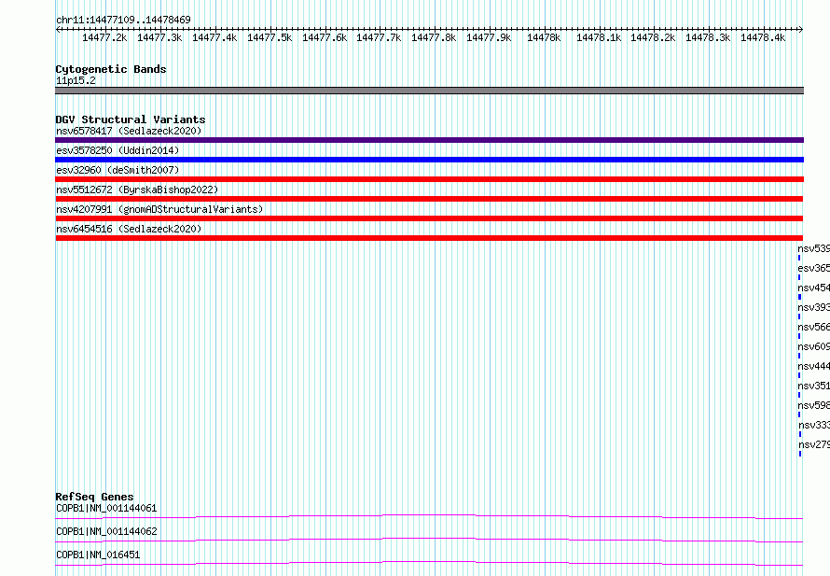Screen dimensions: 830x576
Task: Select the 14477.5k ruler position label
Action: click(x=270, y=37)
